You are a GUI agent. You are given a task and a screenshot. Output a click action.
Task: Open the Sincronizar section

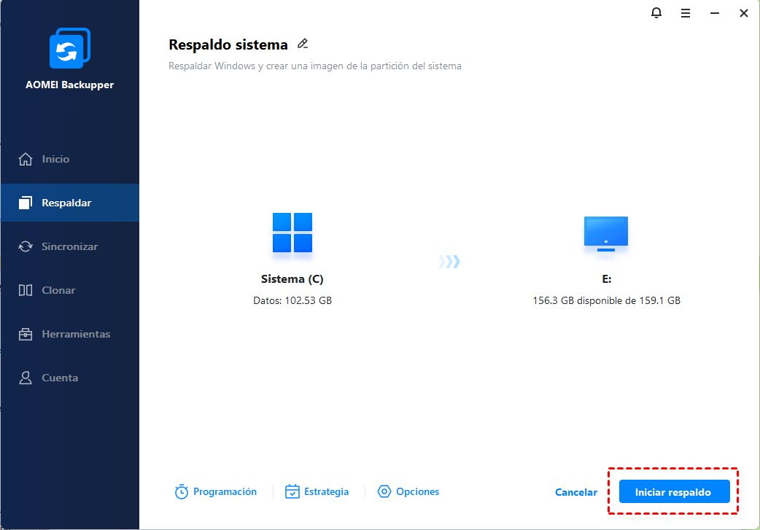point(69,246)
